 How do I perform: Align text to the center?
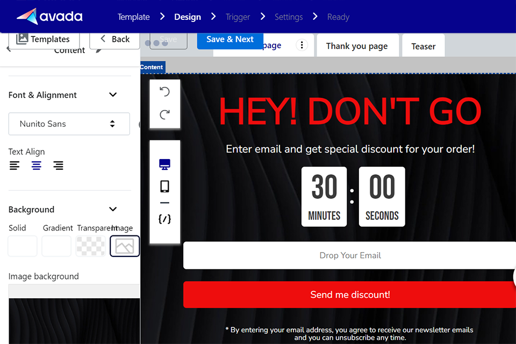(37, 166)
